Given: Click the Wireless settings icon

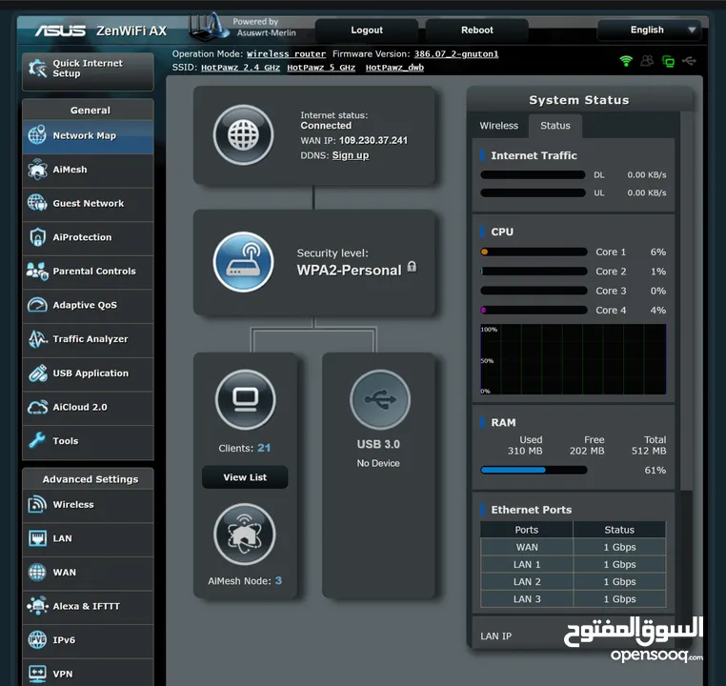Looking at the screenshot, I should [37, 504].
